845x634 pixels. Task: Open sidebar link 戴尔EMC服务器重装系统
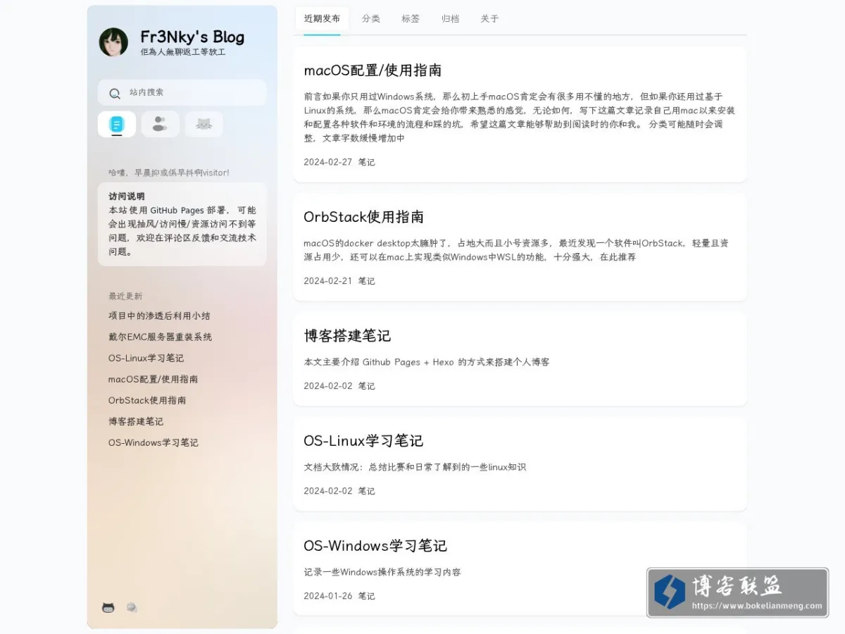[160, 337]
